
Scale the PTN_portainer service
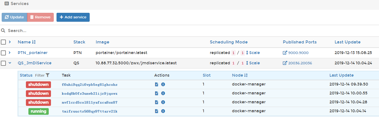[x=253, y=53]
